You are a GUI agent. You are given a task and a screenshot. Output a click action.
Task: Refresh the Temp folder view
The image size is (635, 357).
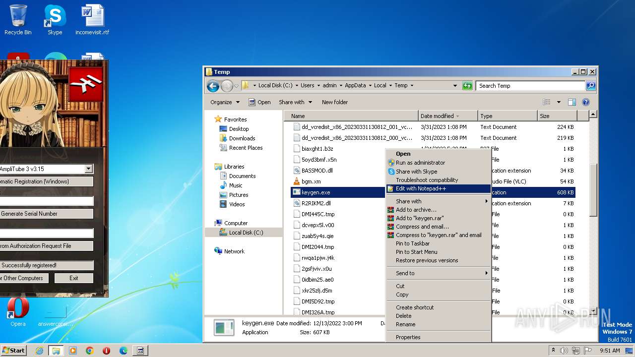[x=467, y=86]
